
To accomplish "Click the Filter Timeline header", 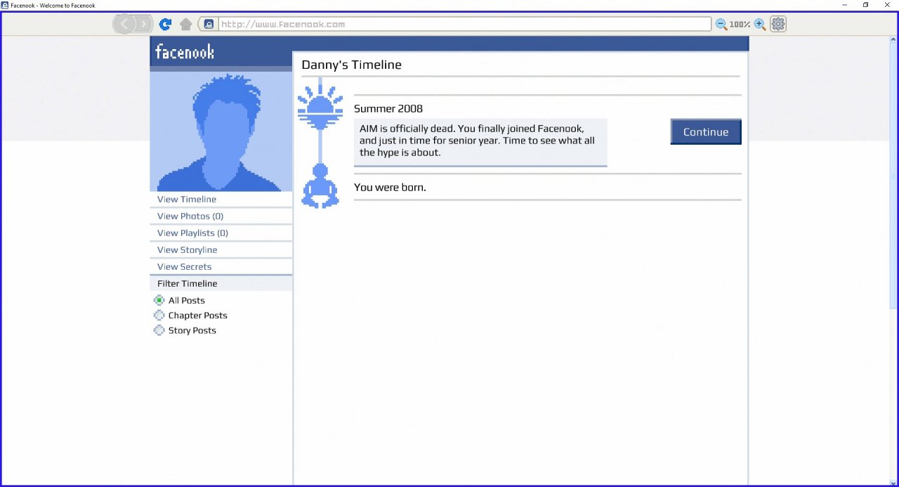I will coord(221,284).
